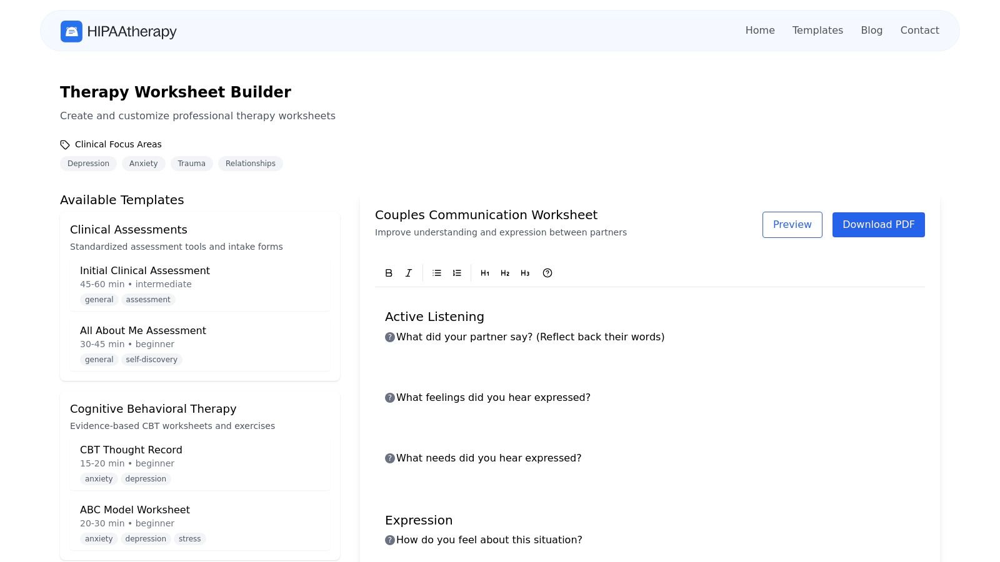This screenshot has height=562, width=1000.
Task: Select the Depression focus area tag
Action: 88,164
